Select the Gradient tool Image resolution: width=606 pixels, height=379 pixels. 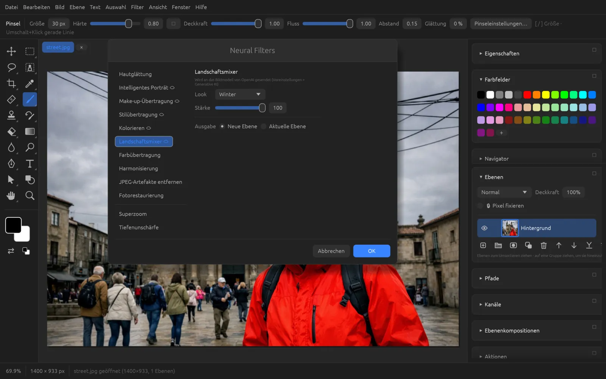tap(30, 132)
